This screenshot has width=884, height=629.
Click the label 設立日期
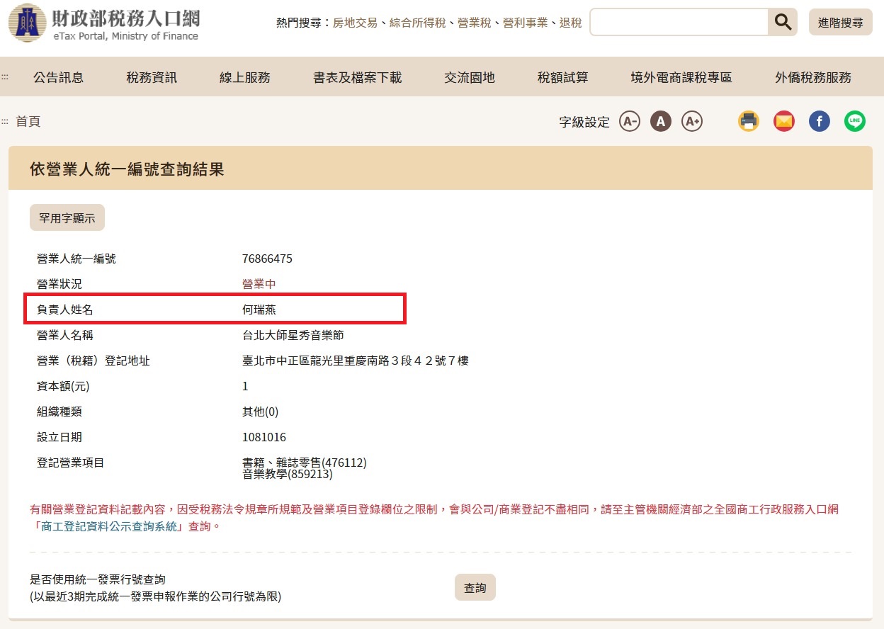point(59,437)
